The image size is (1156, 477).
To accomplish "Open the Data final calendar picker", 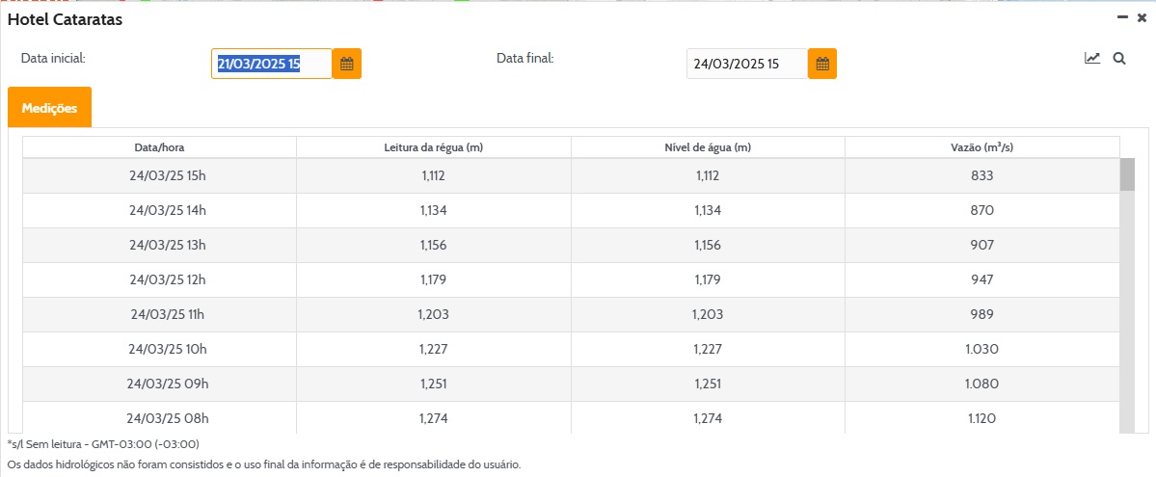I will (x=821, y=65).
